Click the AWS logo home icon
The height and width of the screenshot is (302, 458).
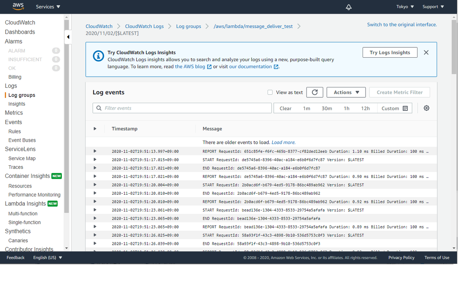[18, 6]
